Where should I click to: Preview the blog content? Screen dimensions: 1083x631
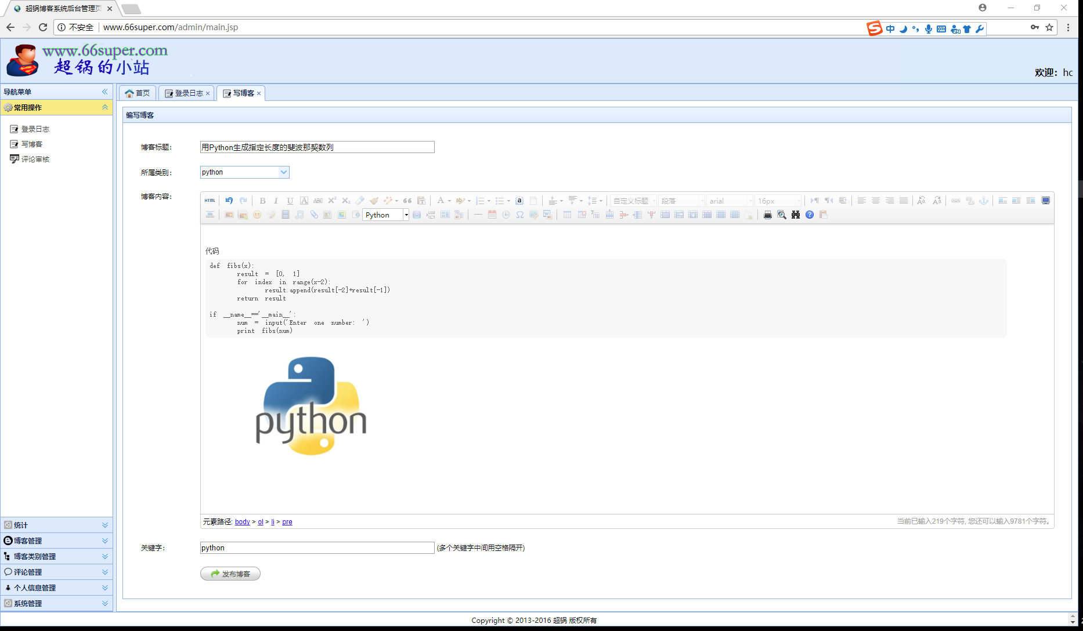(x=781, y=215)
